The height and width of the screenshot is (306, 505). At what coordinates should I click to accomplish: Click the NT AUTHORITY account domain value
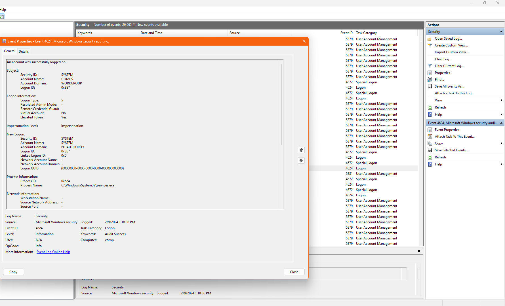tap(73, 147)
